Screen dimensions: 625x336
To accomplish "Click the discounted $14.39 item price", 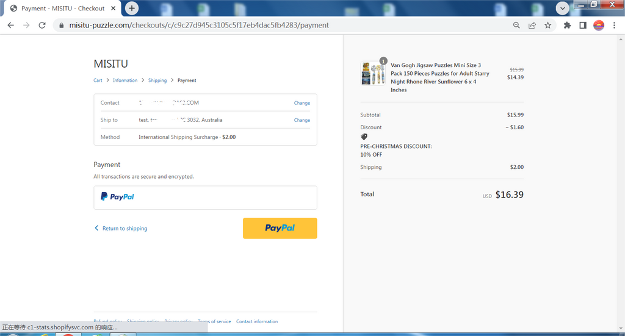I will [x=515, y=77].
